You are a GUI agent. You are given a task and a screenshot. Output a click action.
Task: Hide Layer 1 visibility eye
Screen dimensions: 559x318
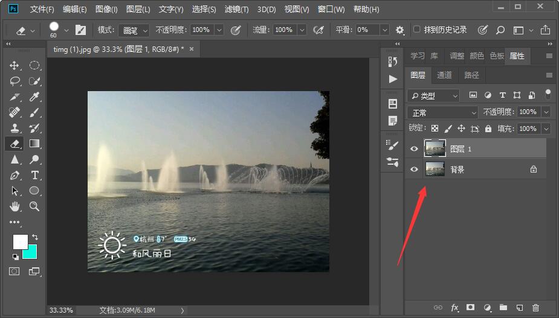[414, 149]
